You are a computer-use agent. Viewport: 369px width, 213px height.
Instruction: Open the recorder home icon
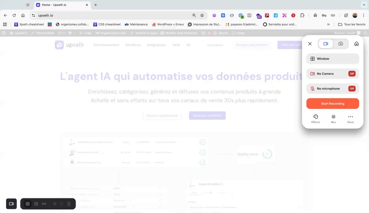click(356, 44)
